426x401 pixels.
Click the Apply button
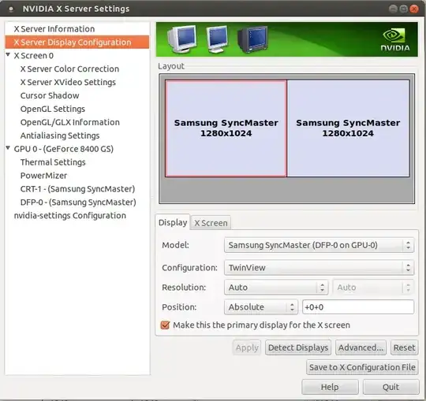point(247,347)
